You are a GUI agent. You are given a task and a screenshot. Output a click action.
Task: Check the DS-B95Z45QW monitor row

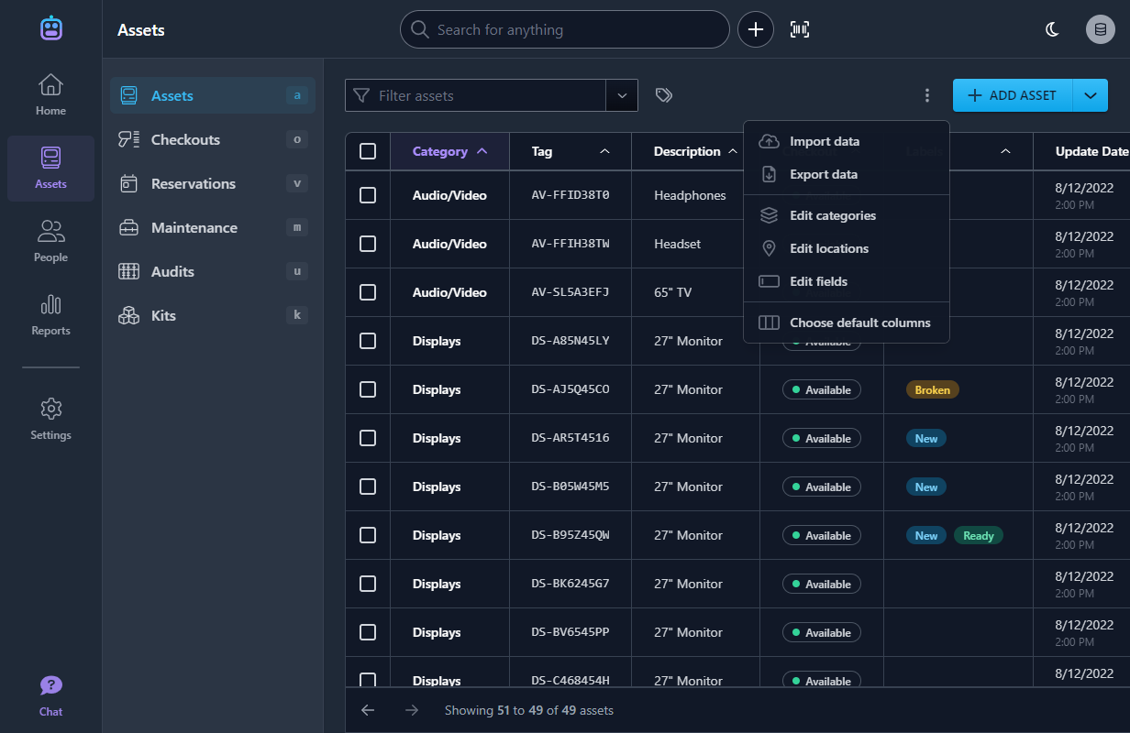368,535
